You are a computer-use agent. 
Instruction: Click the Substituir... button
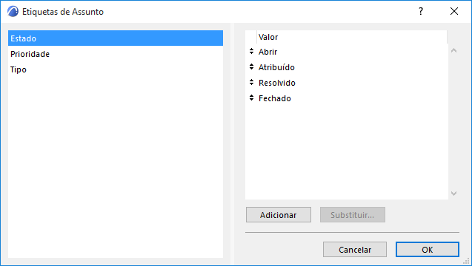coord(353,215)
